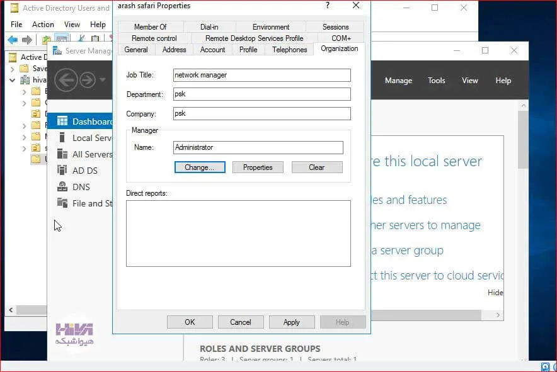The width and height of the screenshot is (557, 372).
Task: Open the Address tab
Action: pyautogui.click(x=174, y=50)
